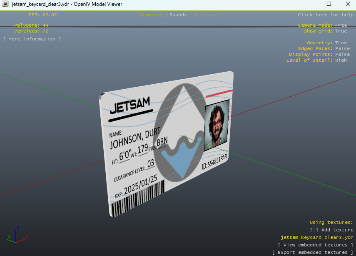
Task: Close the OpenIV Model Viewer window
Action: click(x=348, y=4)
